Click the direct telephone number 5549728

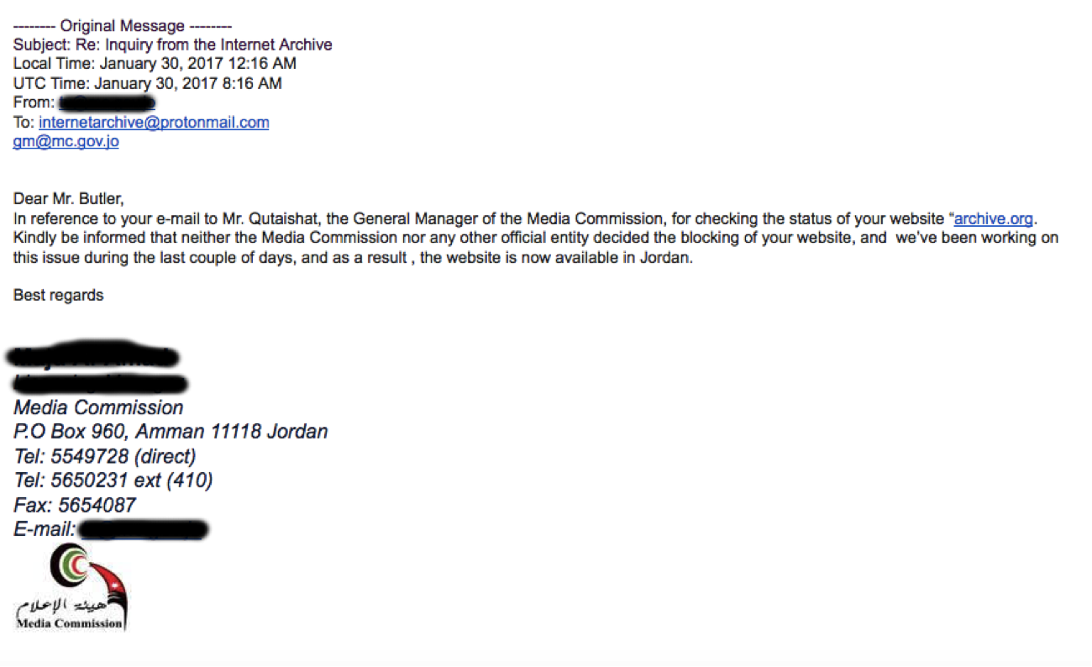point(104,457)
